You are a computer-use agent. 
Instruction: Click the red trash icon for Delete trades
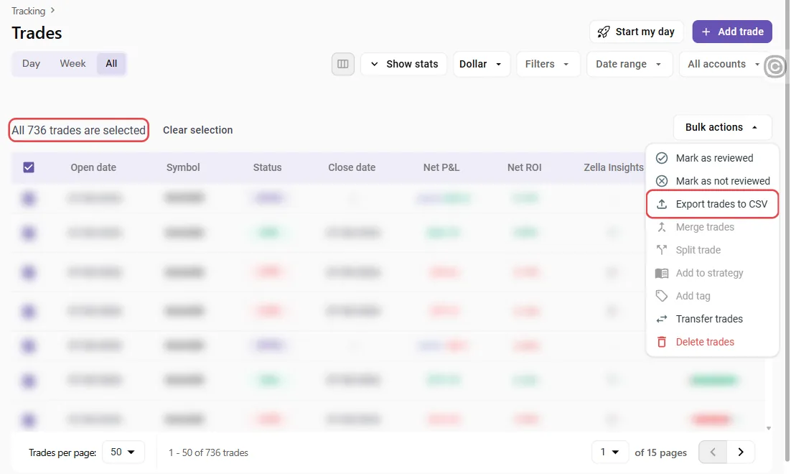coord(661,342)
